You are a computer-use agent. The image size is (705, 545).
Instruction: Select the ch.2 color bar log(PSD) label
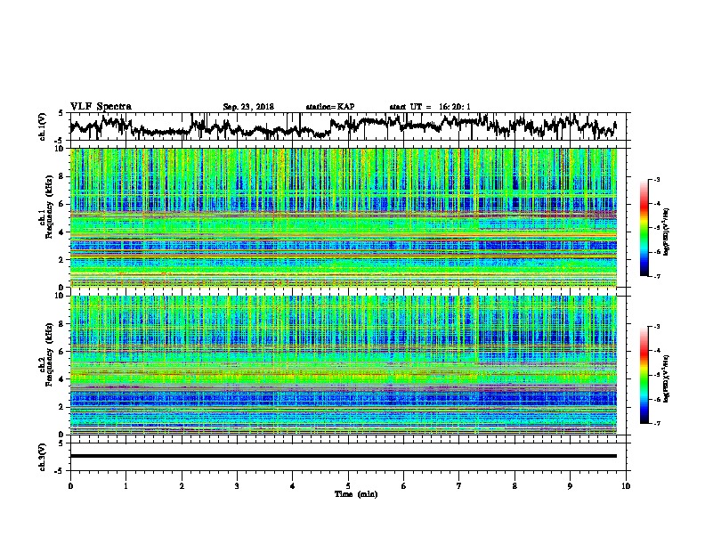pos(667,378)
